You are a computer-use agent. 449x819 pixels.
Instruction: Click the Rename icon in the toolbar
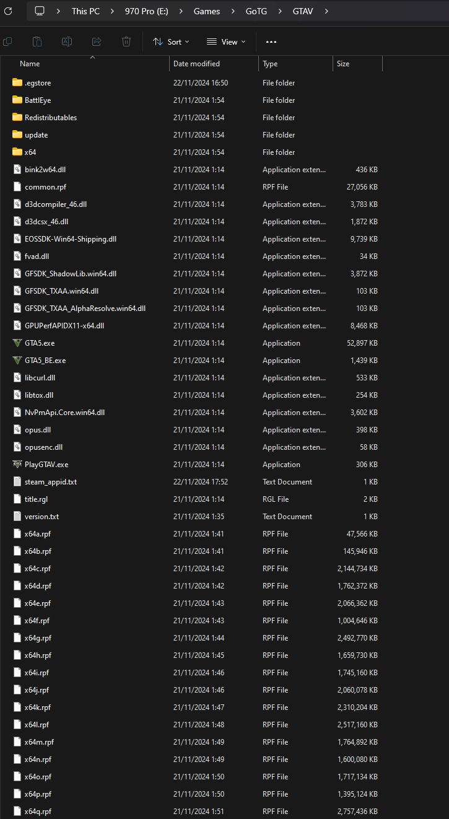click(67, 42)
